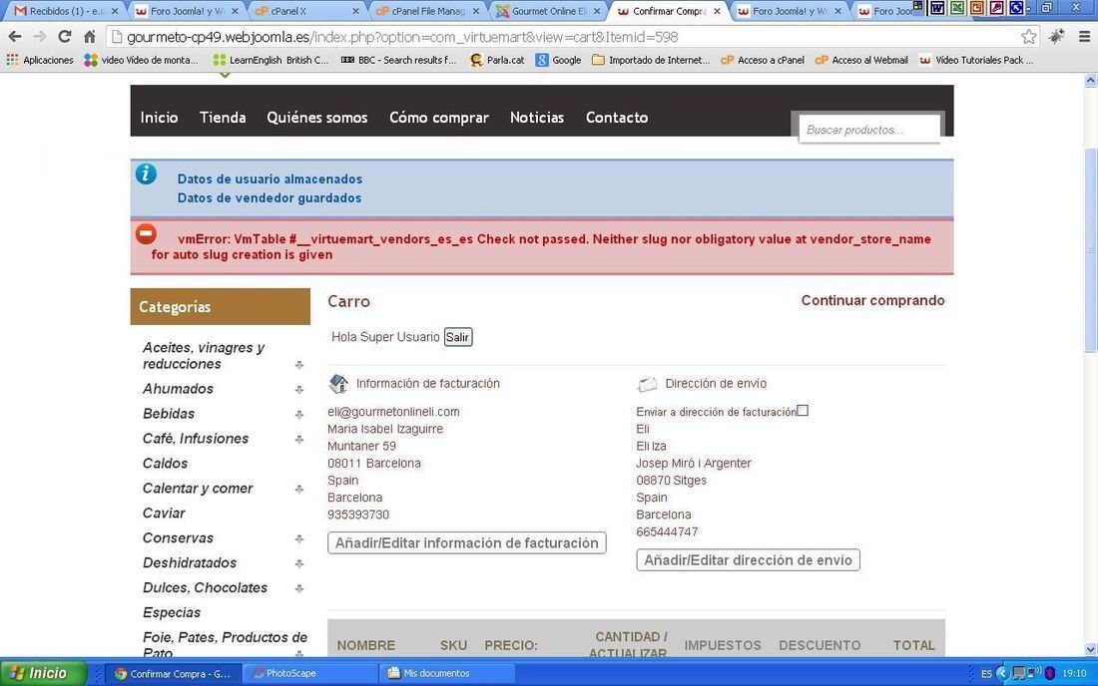This screenshot has height=686, width=1098.
Task: Expand the Café, Infusiones category
Action: click(299, 439)
